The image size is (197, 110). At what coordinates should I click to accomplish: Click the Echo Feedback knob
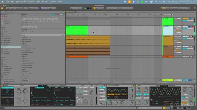coord(146,103)
